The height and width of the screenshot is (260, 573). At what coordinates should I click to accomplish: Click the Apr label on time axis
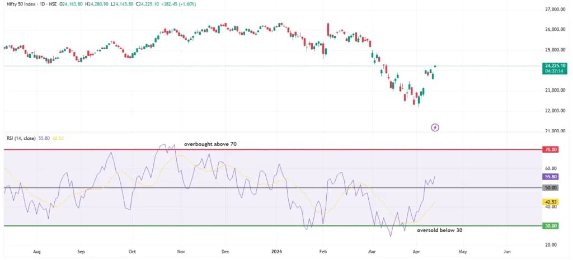point(416,252)
